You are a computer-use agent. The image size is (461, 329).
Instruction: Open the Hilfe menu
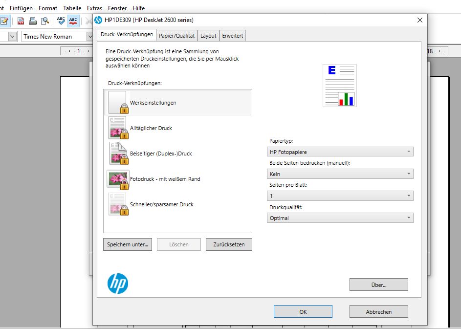pos(138,8)
